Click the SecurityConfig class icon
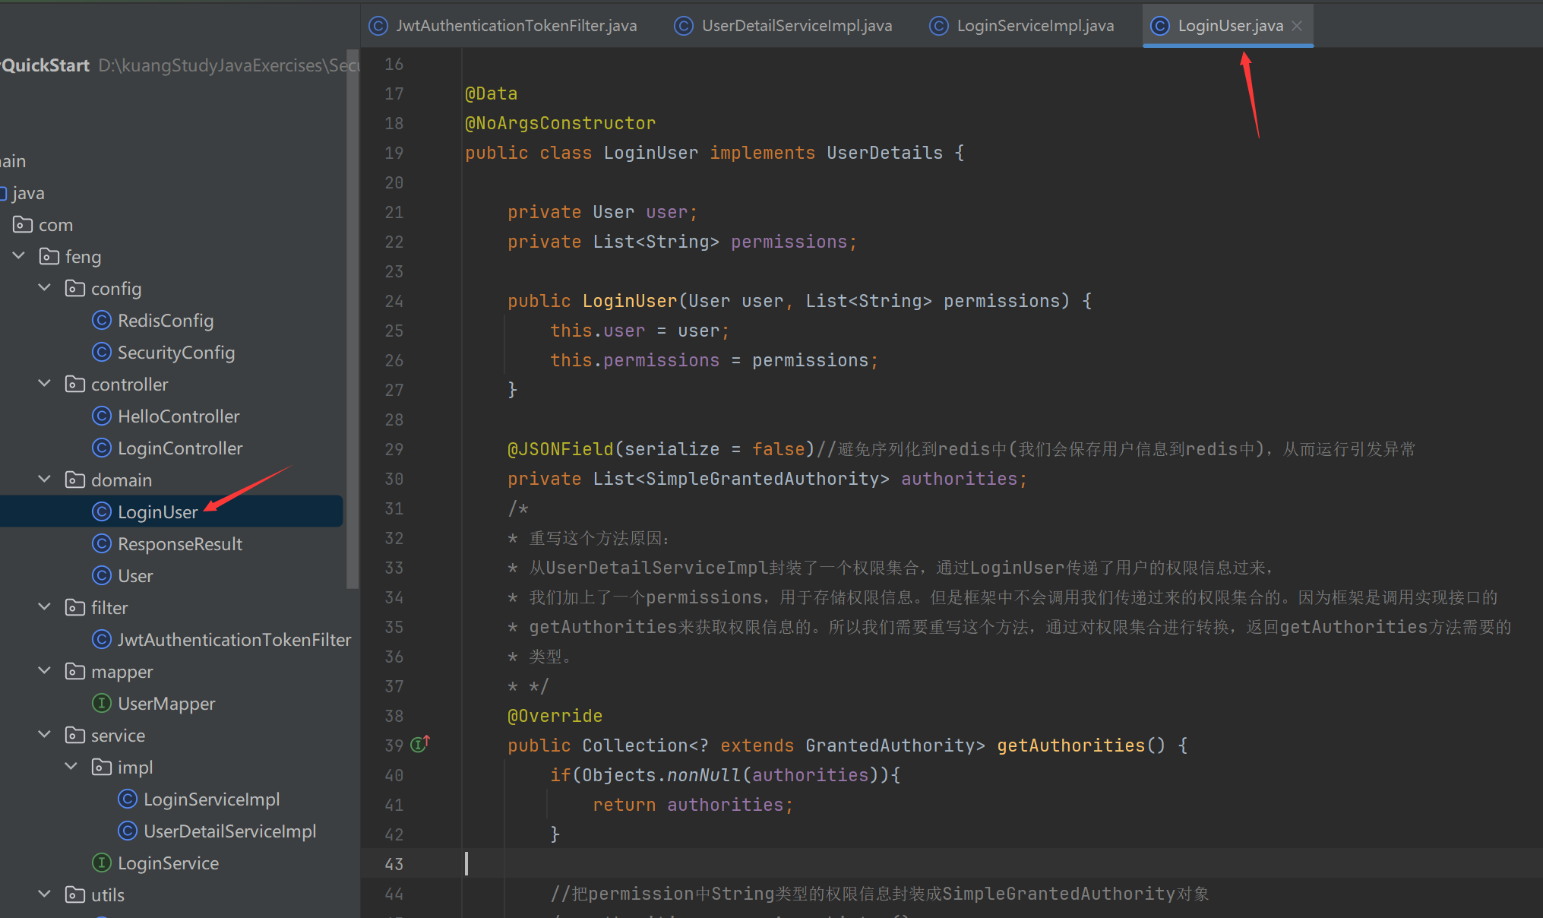The width and height of the screenshot is (1543, 918). [x=101, y=352]
